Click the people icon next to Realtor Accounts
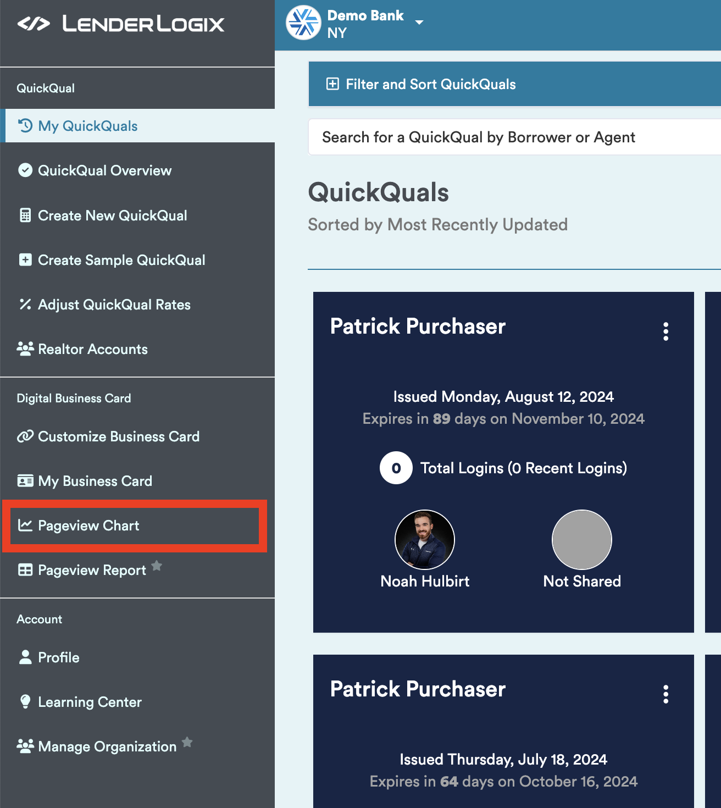 25,349
